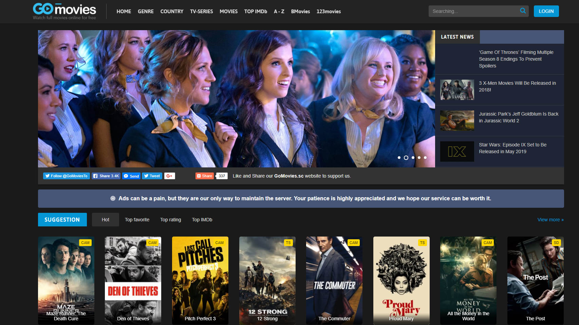Go to the MOVIES page
The height and width of the screenshot is (325, 579).
point(228,12)
